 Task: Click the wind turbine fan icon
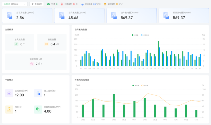(x=17, y=44)
